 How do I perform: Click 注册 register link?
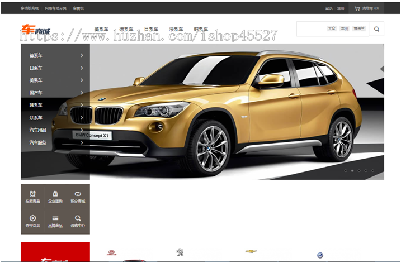[x=341, y=8]
